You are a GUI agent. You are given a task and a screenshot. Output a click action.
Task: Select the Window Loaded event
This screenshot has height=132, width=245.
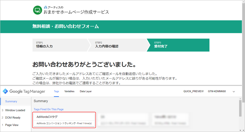(x=15, y=110)
